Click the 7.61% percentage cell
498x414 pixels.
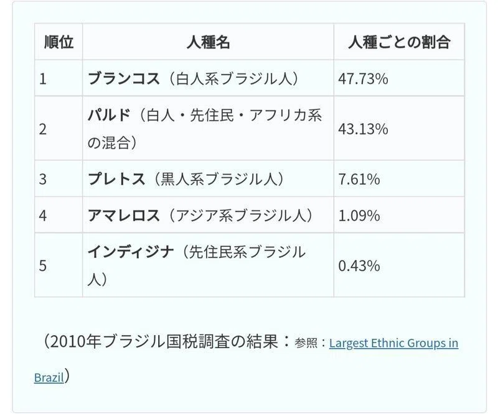(x=399, y=178)
